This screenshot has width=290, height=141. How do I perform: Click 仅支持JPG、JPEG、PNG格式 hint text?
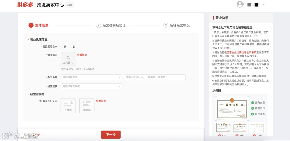[77, 70]
